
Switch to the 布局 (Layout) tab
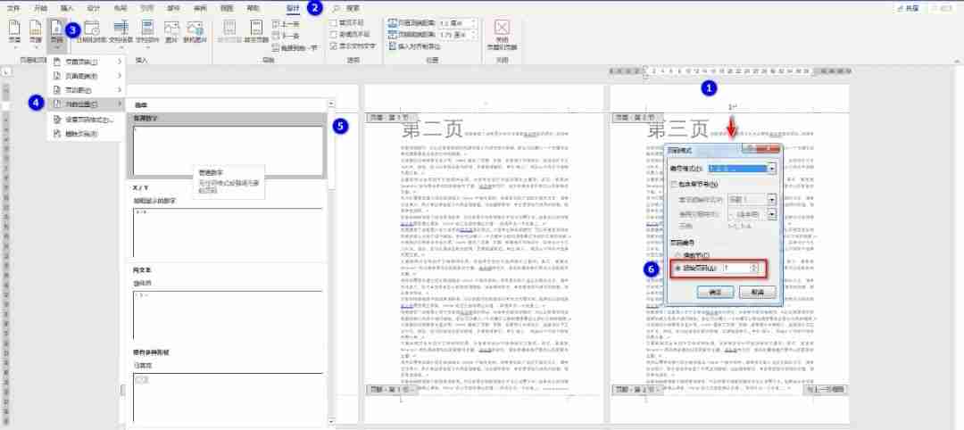pyautogui.click(x=120, y=9)
